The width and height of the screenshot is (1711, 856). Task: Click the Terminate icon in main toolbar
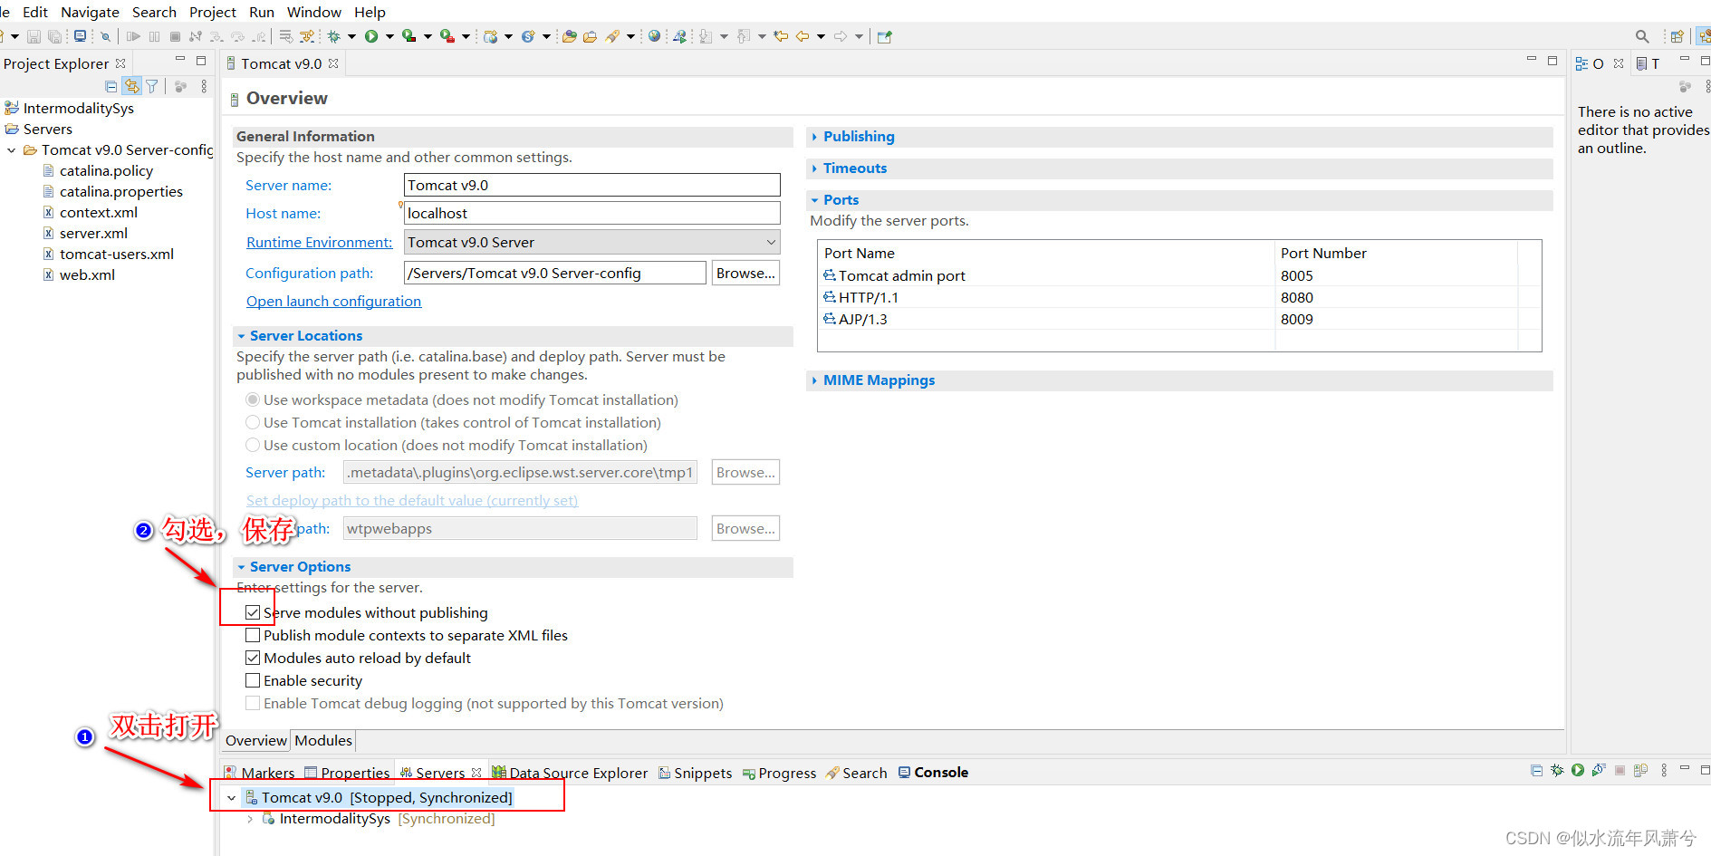tap(175, 36)
